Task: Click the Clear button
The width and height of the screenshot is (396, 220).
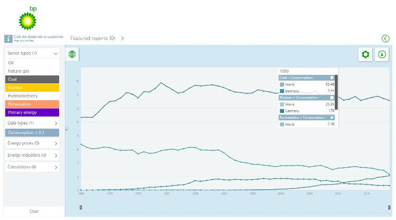Action: click(x=33, y=211)
